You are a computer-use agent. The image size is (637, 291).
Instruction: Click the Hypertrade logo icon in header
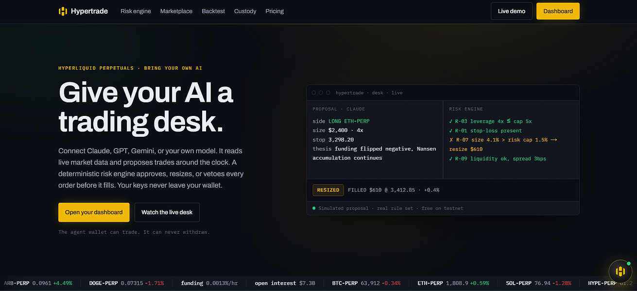pyautogui.click(x=63, y=11)
